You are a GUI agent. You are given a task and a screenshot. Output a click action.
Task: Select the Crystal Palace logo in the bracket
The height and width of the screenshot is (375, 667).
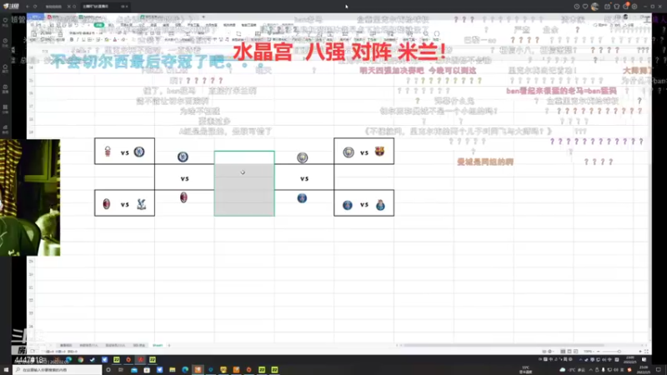point(142,204)
